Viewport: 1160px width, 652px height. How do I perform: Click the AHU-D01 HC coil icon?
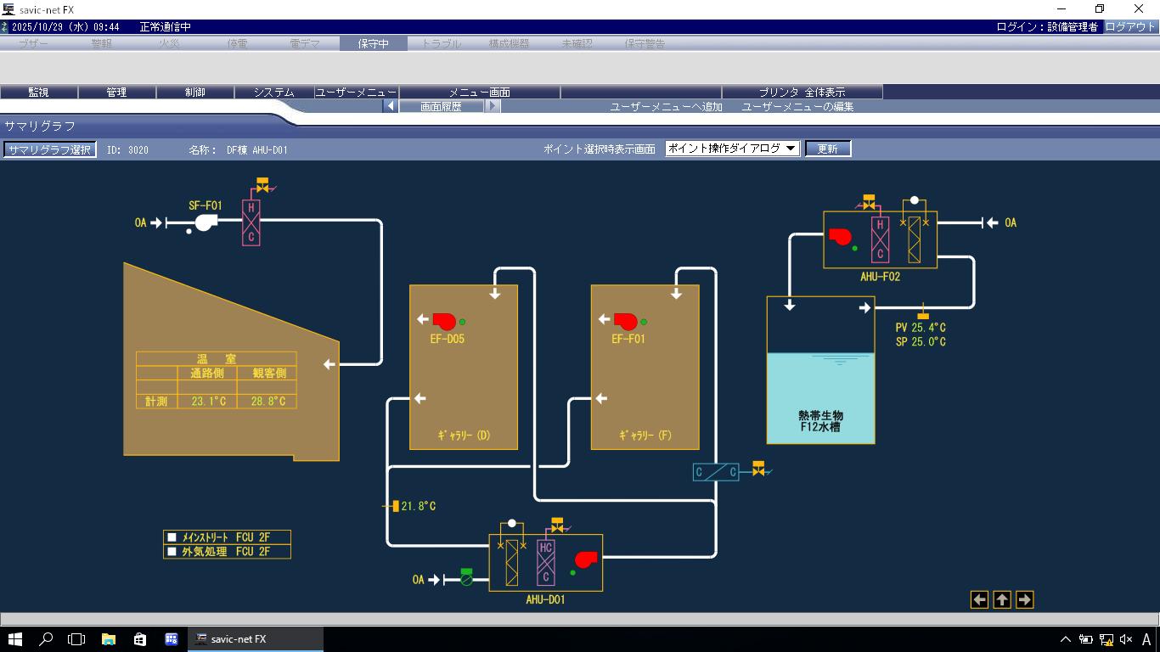click(546, 562)
